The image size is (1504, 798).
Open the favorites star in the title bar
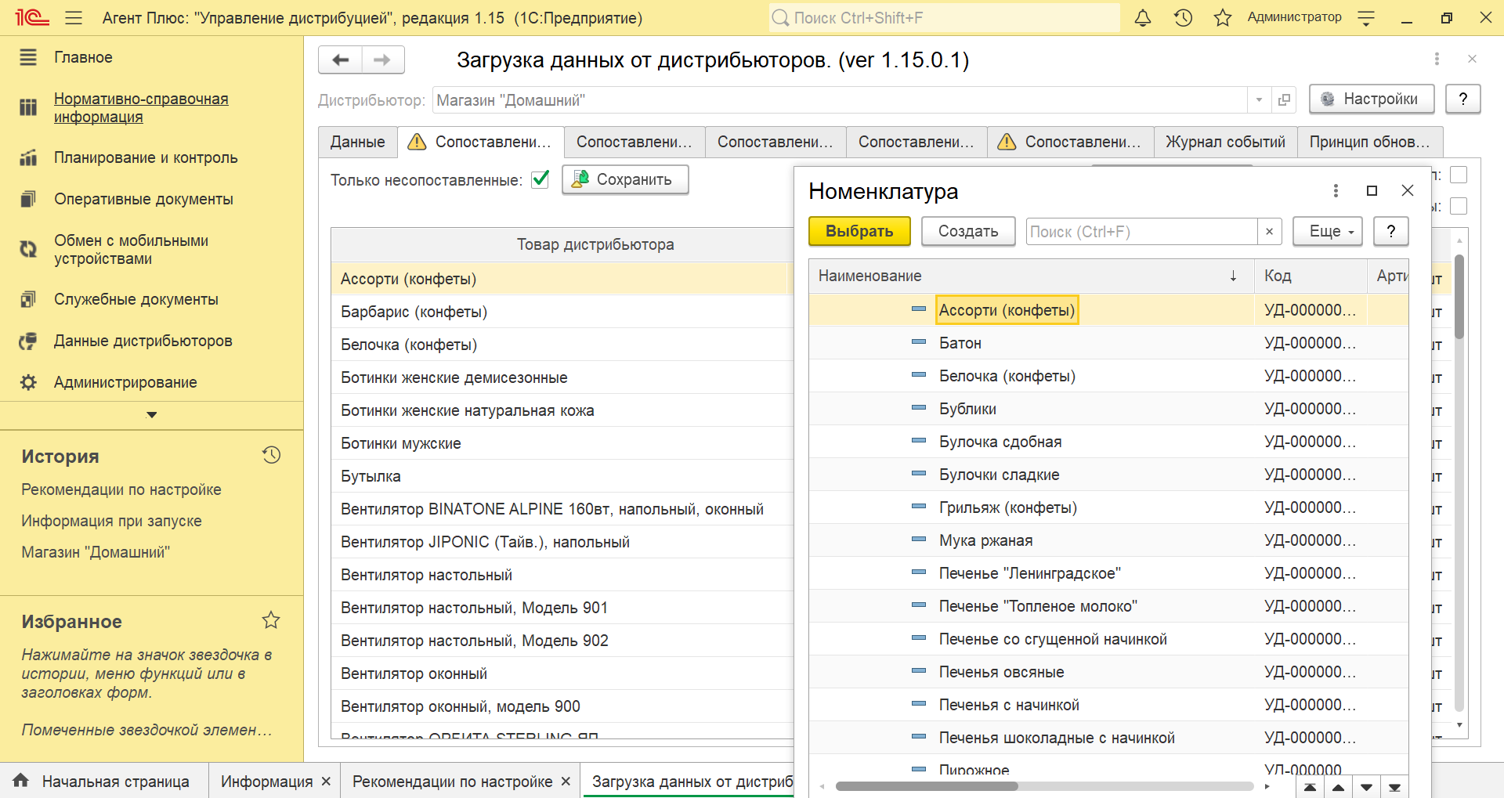[1223, 17]
